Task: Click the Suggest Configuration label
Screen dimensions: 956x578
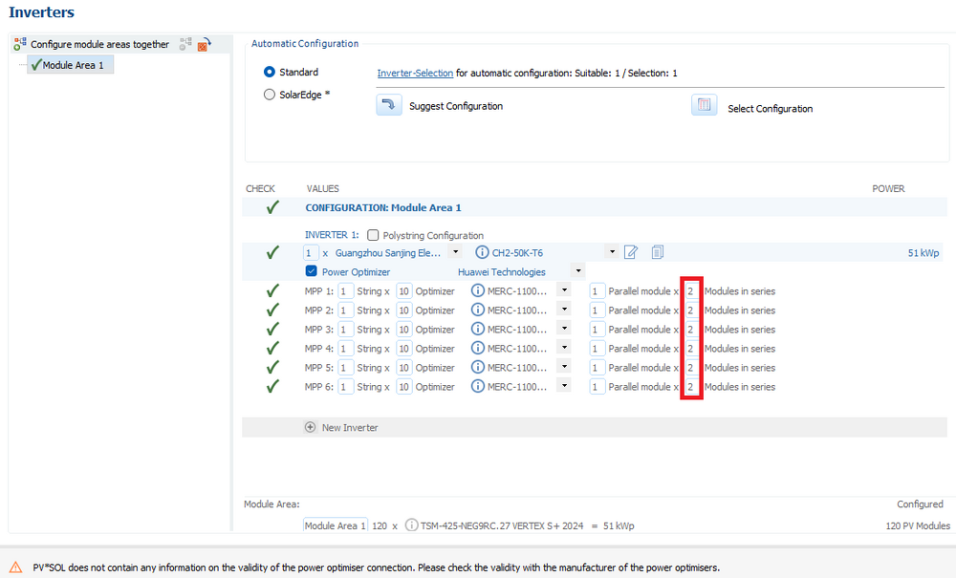Action: [456, 106]
